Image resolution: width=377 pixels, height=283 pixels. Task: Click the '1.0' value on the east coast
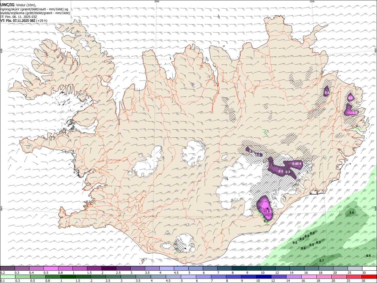[355, 112]
